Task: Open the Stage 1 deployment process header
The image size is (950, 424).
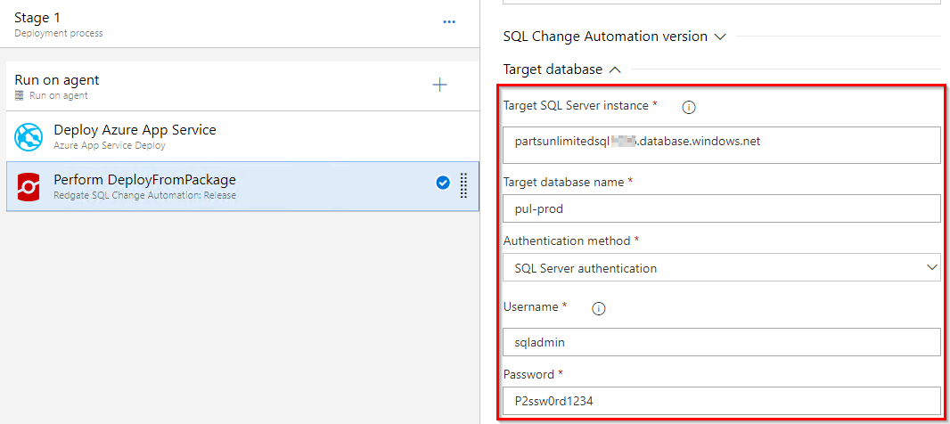Action: point(240,24)
